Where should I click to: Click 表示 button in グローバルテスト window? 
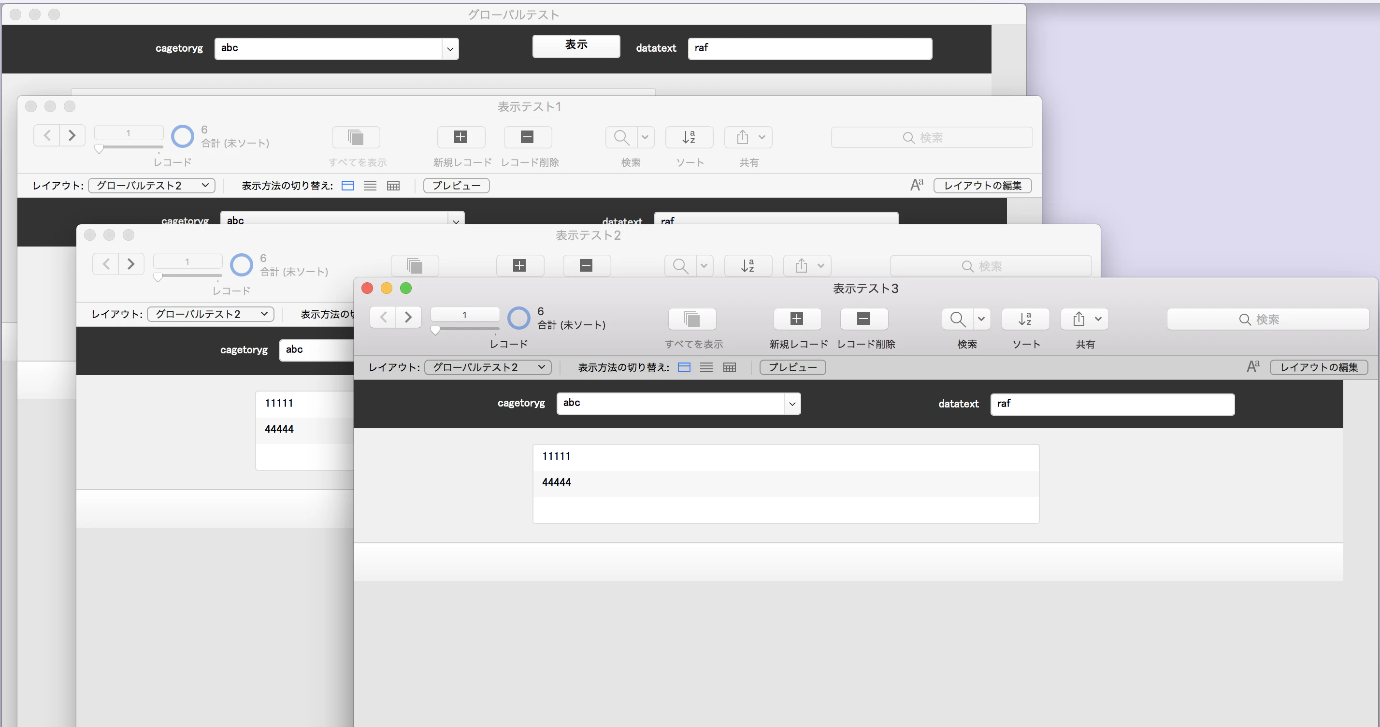(576, 45)
